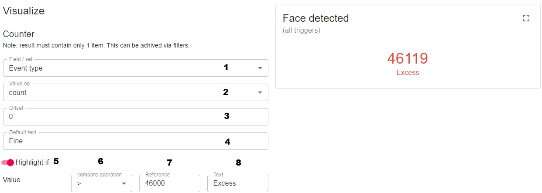
Task: Open Field / set dropdown arrow
Action: click(260, 68)
